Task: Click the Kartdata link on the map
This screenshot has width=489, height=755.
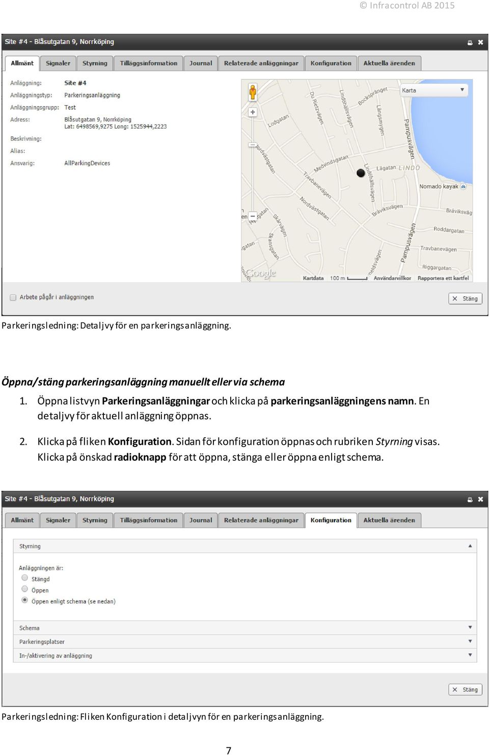Action: point(313,278)
